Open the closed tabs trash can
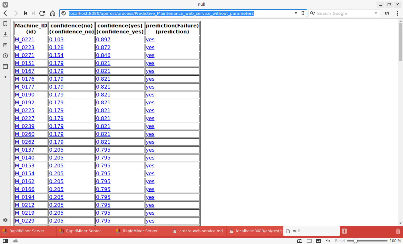403x244 pixels. [398, 231]
